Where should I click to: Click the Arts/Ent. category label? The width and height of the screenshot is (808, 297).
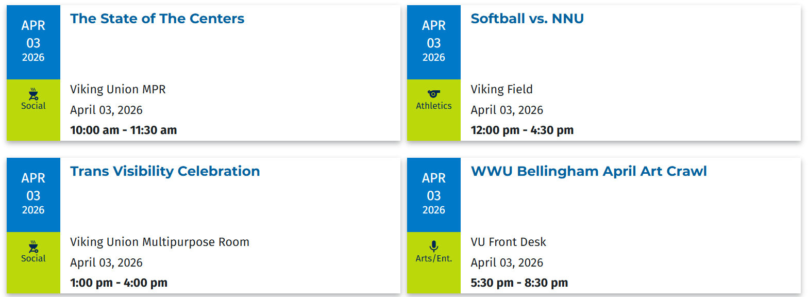[x=434, y=258]
